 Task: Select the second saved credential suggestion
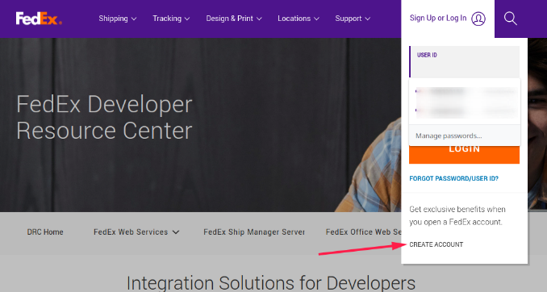pyautogui.click(x=465, y=111)
